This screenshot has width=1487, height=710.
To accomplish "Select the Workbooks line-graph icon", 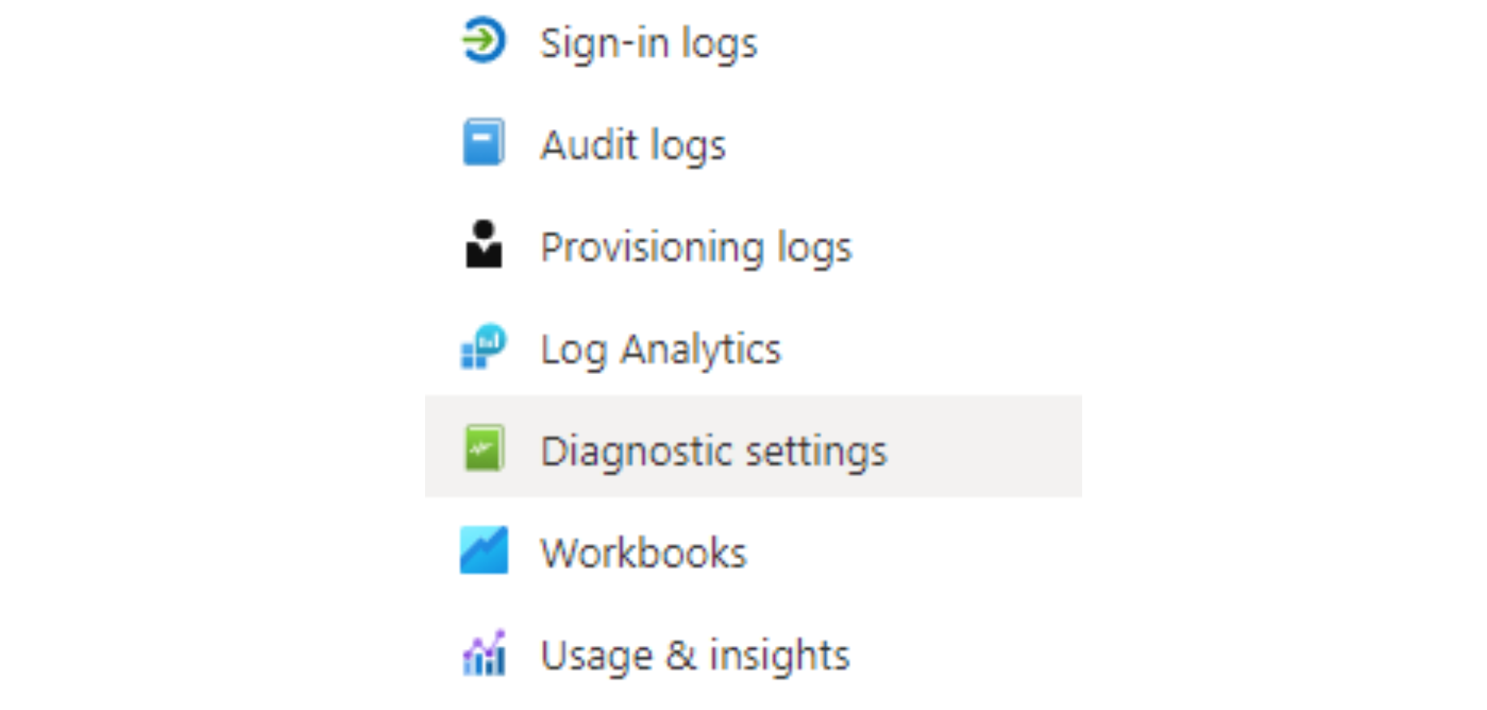I will [483, 551].
